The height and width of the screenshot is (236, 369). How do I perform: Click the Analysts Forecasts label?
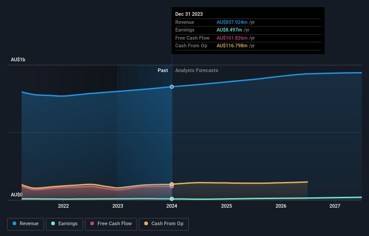pos(197,70)
